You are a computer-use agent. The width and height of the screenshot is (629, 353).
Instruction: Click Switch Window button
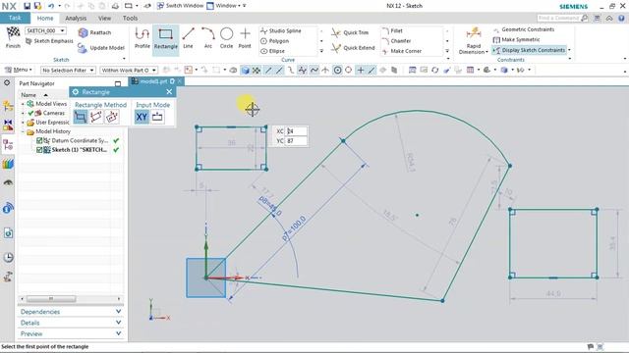click(180, 6)
